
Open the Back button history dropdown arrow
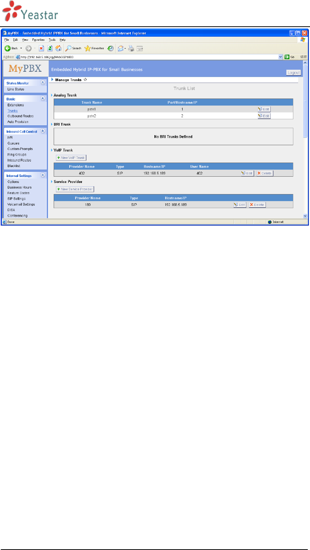click(x=21, y=49)
